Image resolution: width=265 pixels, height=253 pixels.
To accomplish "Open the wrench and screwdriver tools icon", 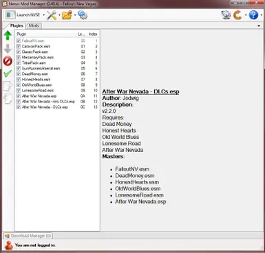I will click(52, 15).
